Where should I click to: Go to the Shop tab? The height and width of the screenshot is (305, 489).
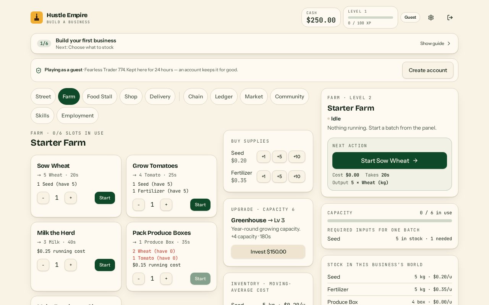[131, 96]
